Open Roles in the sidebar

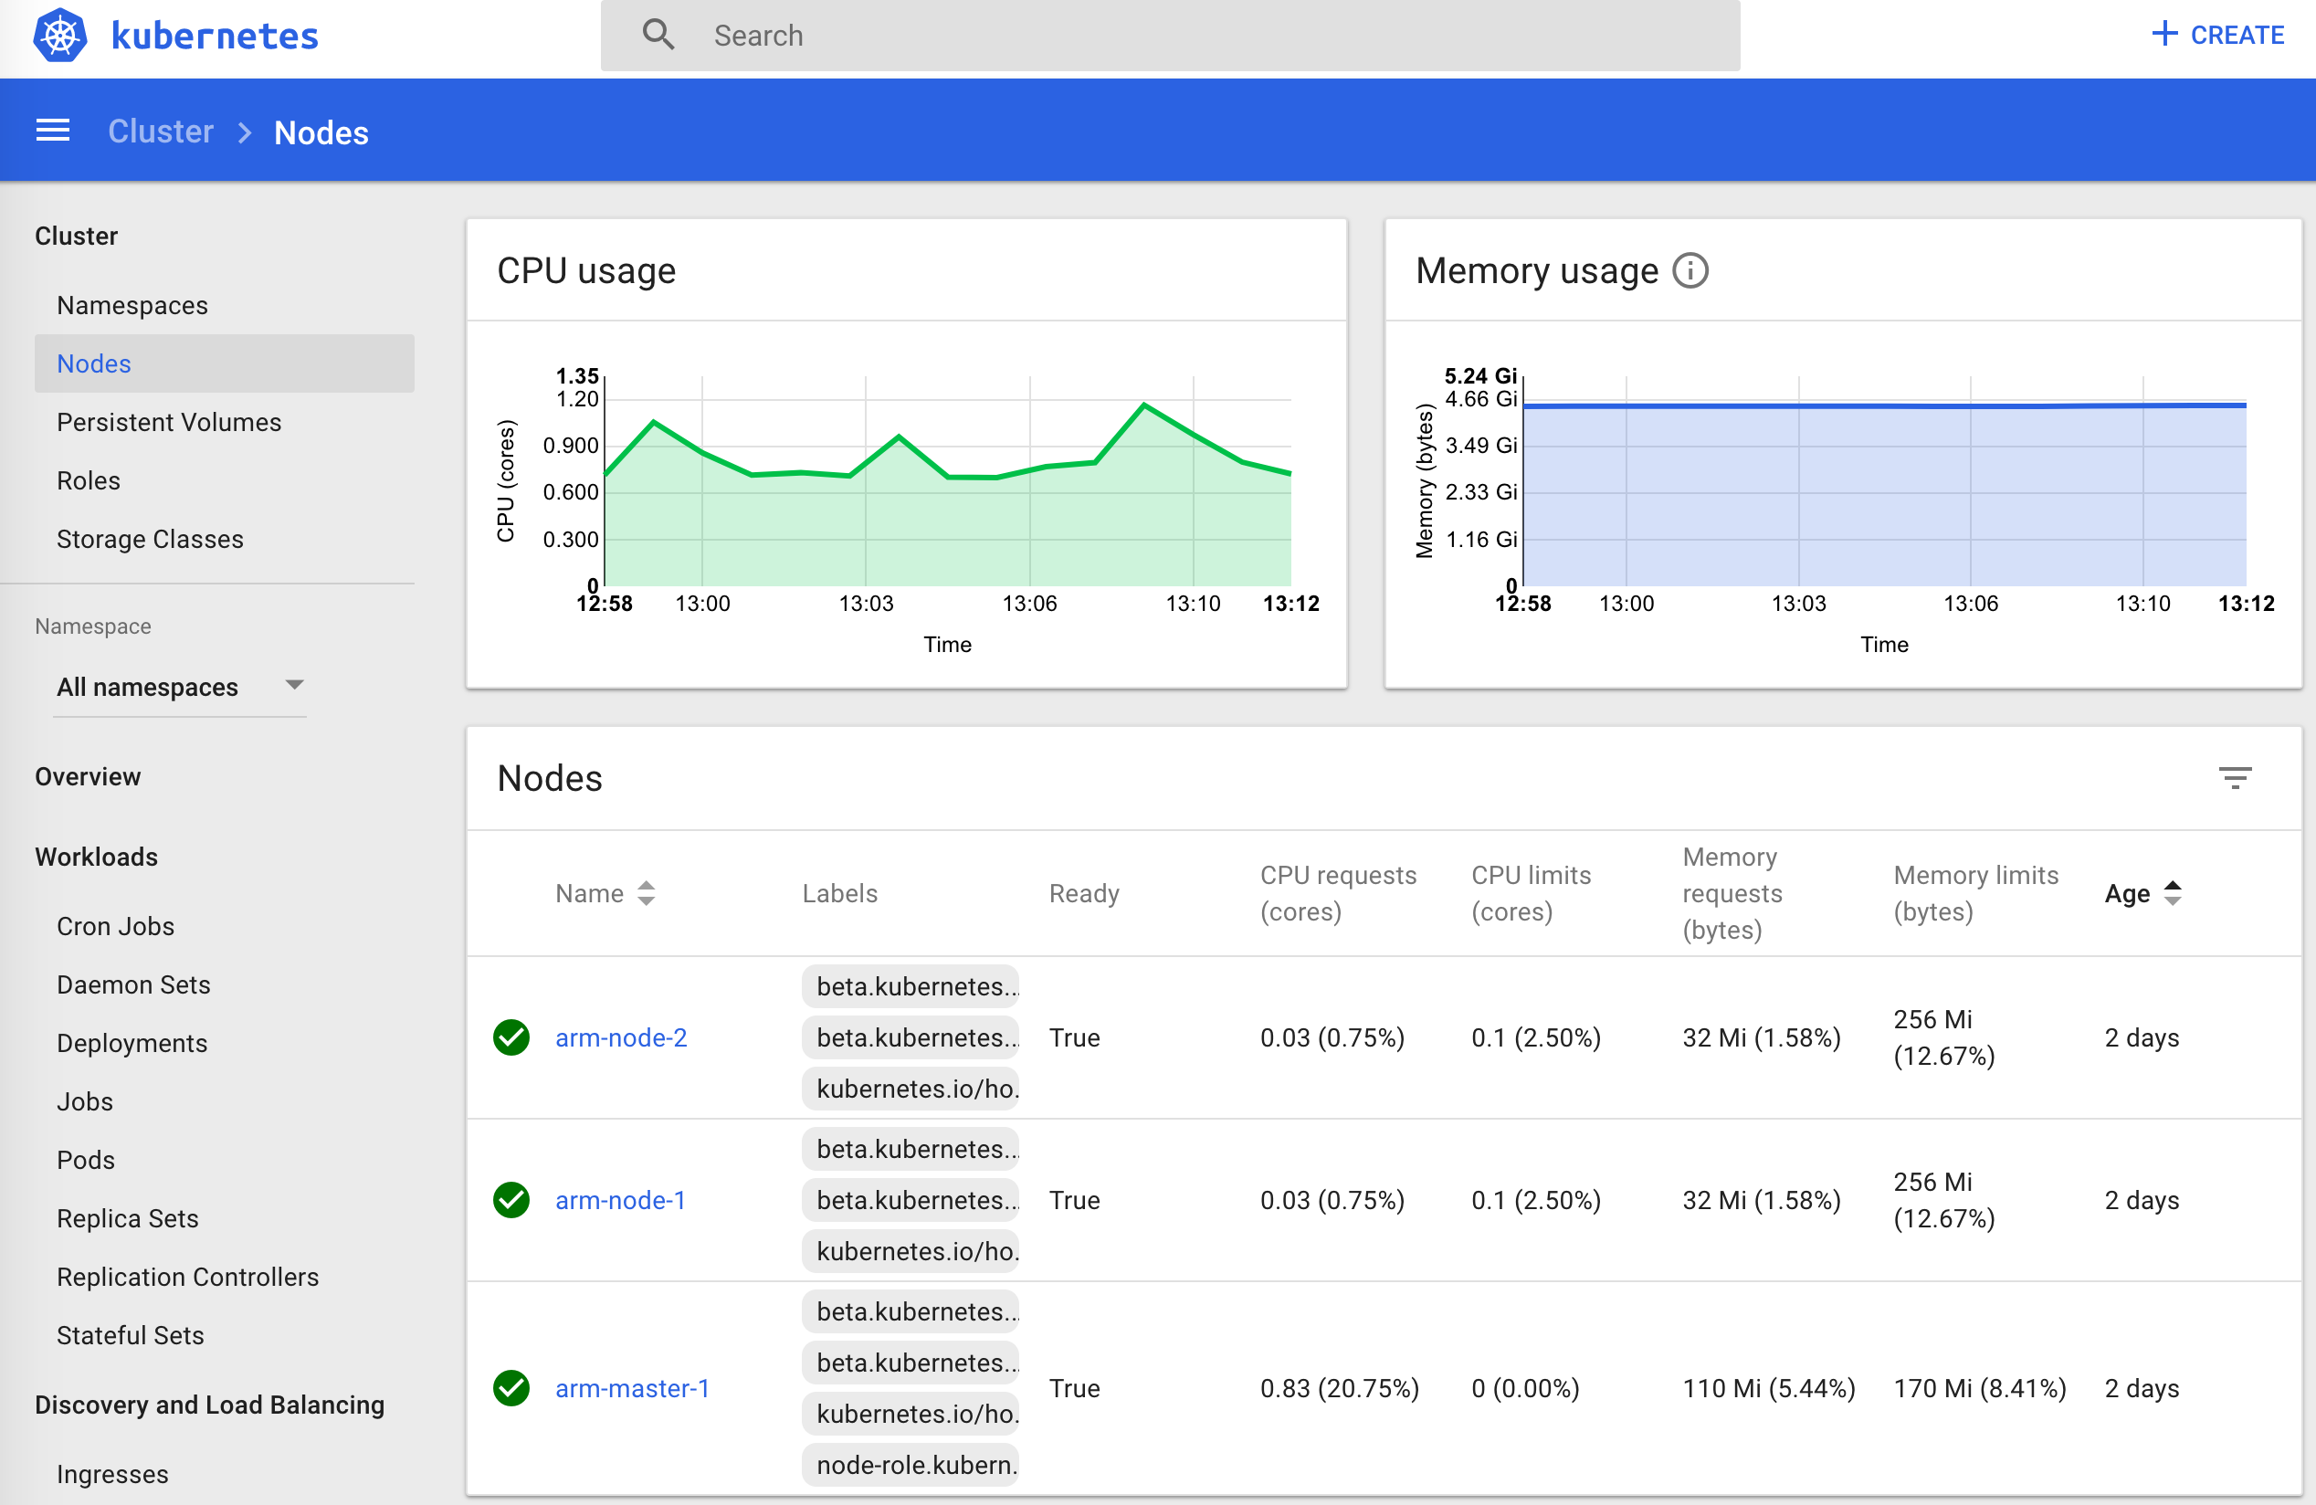click(89, 479)
